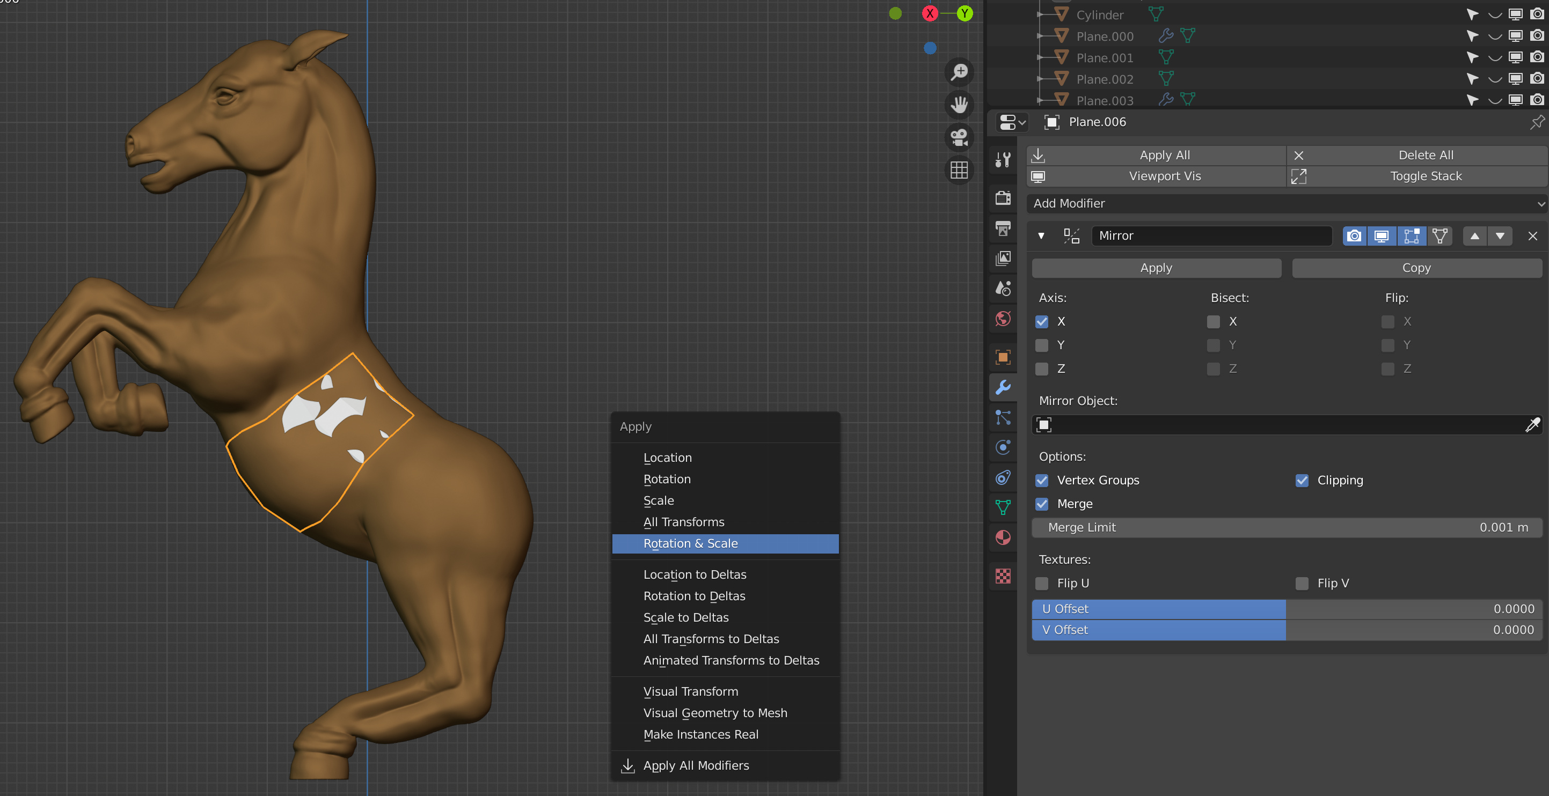
Task: Click the U Offset slider
Action: 1287,609
